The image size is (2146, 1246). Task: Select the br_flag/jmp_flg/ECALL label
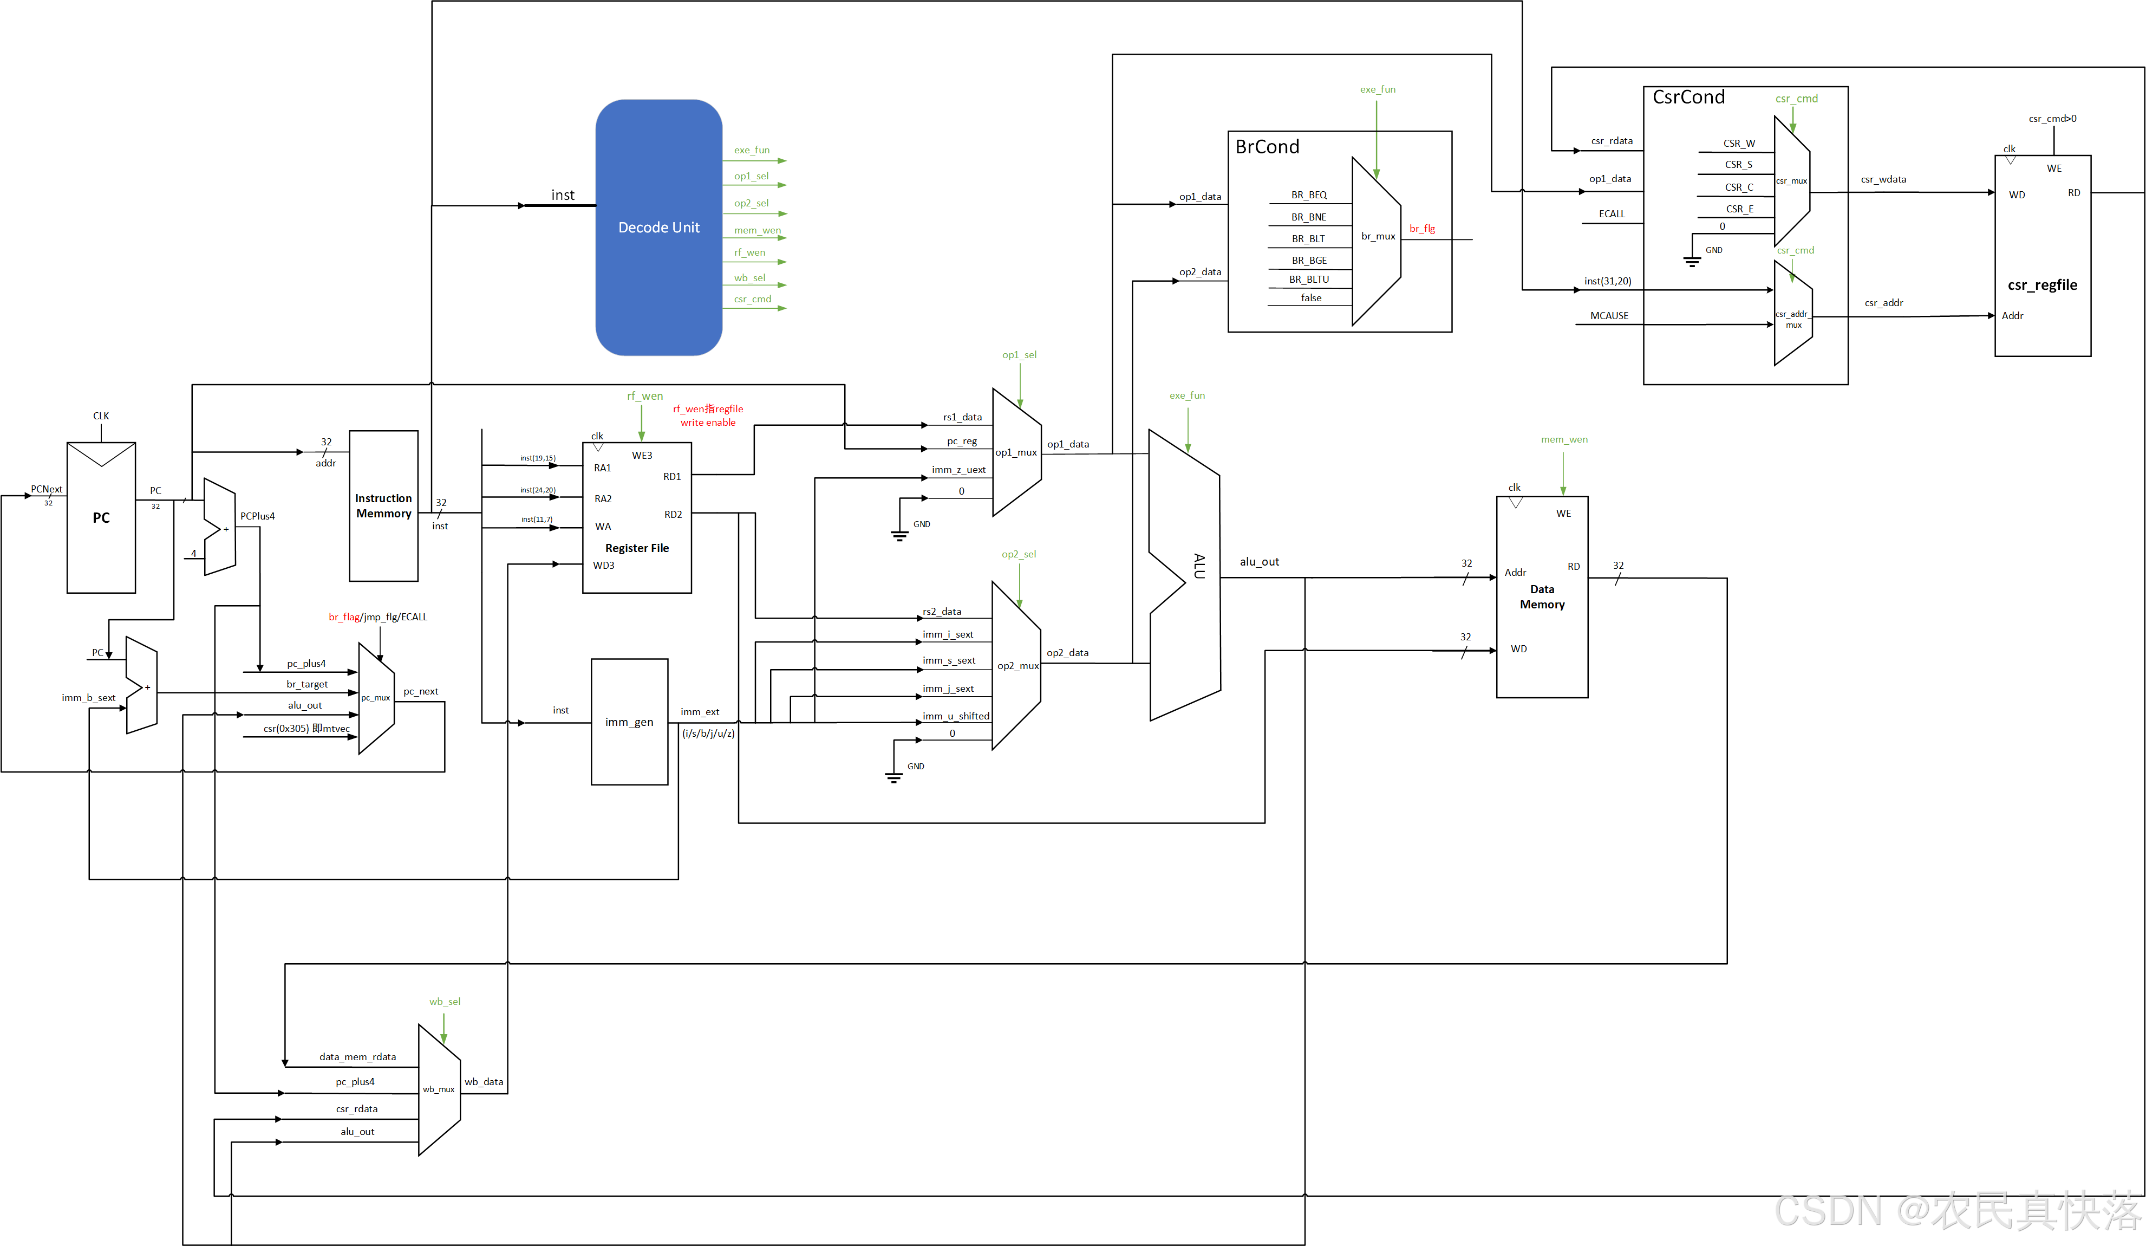(378, 616)
